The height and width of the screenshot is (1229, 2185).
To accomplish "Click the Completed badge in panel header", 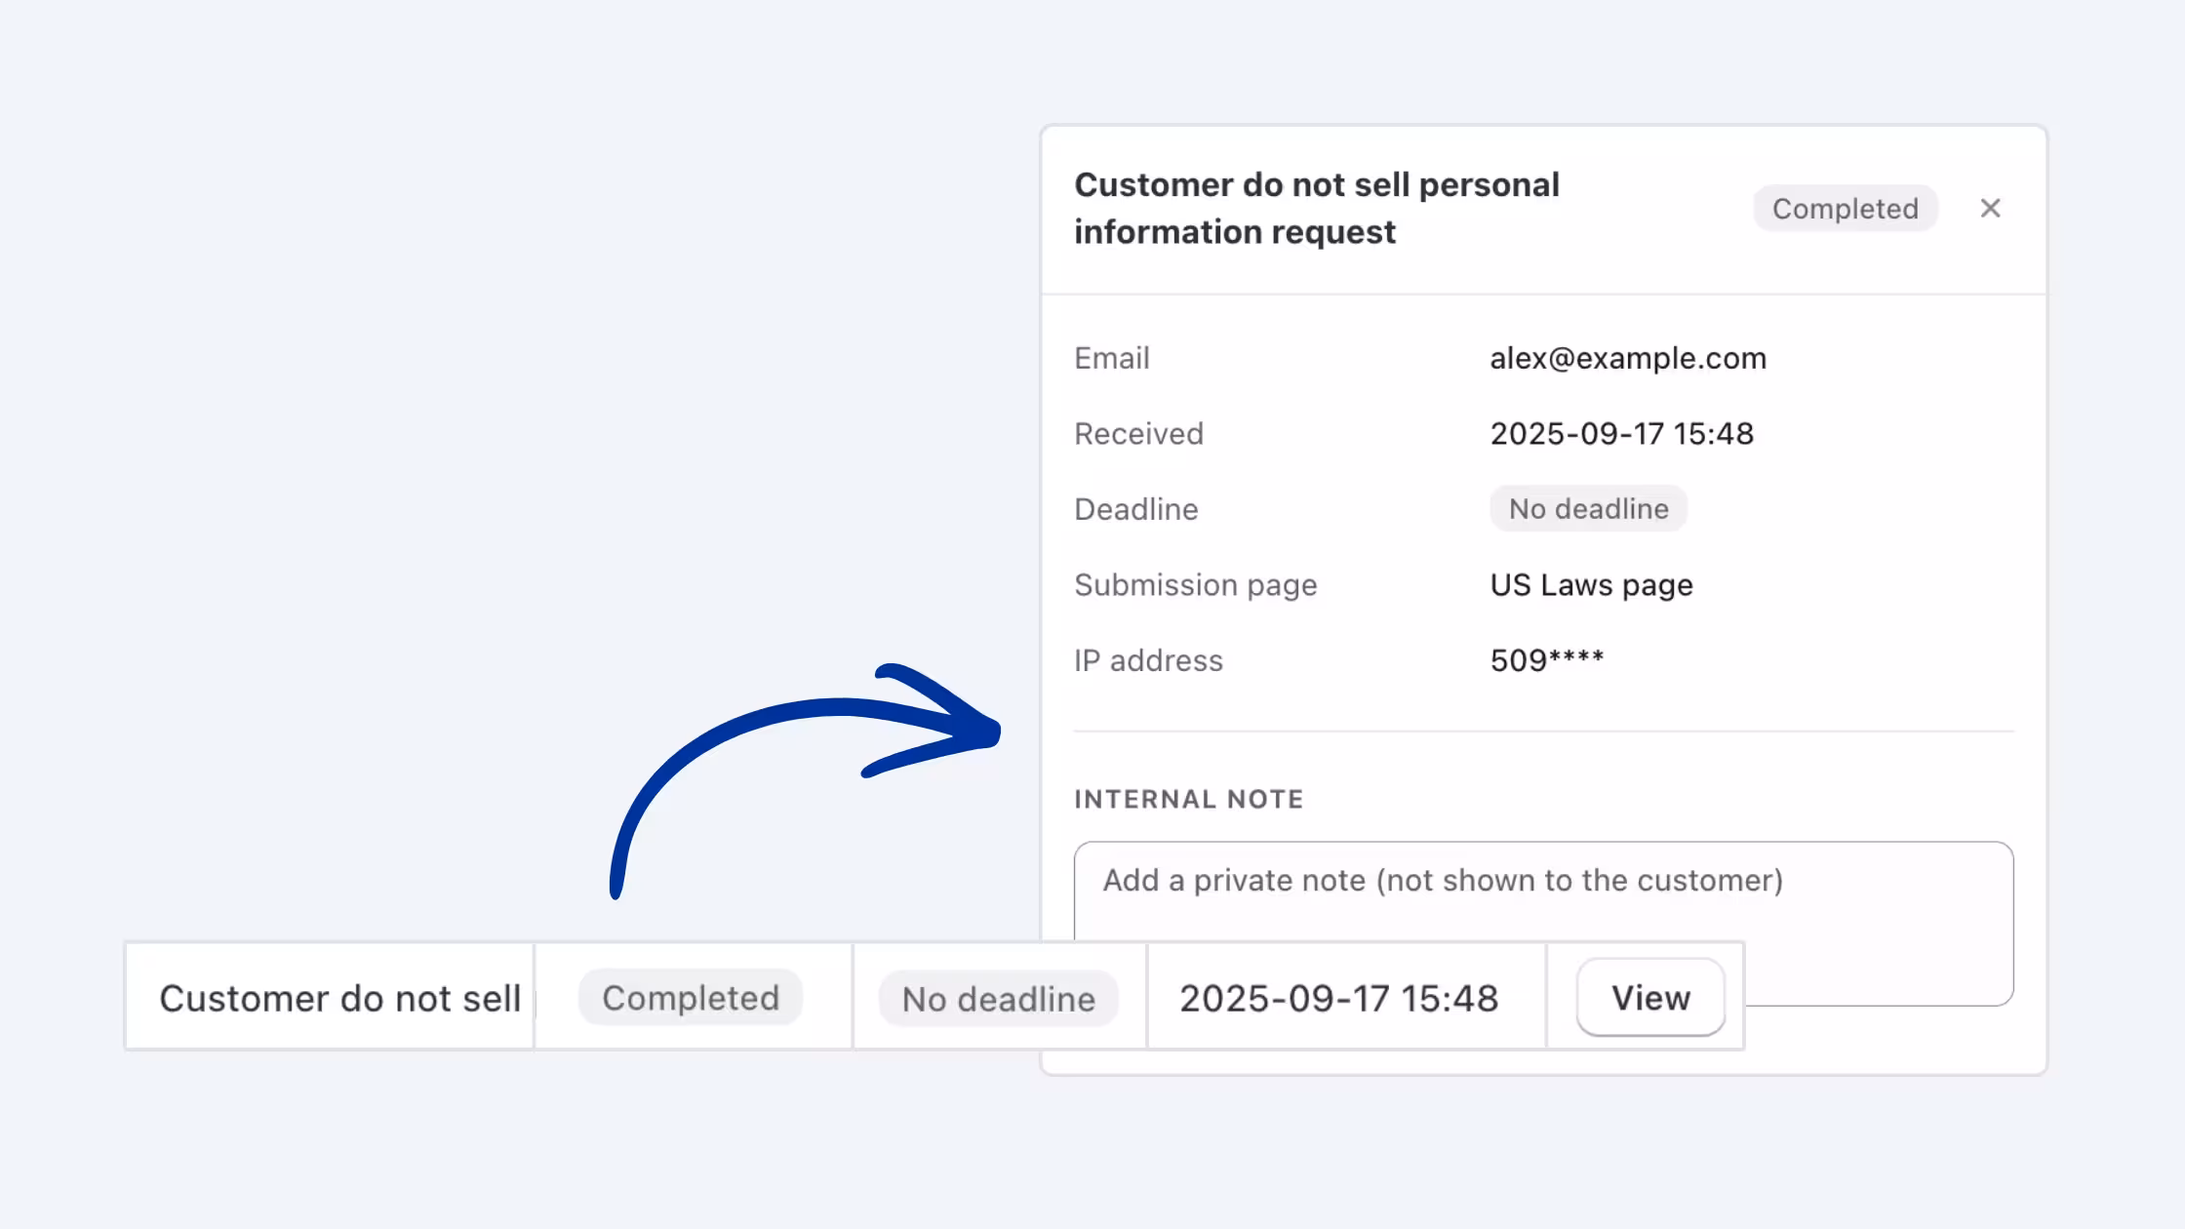I will click(1845, 209).
